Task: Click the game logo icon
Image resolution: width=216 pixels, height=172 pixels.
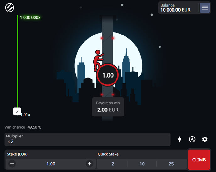Action: pos(9,8)
